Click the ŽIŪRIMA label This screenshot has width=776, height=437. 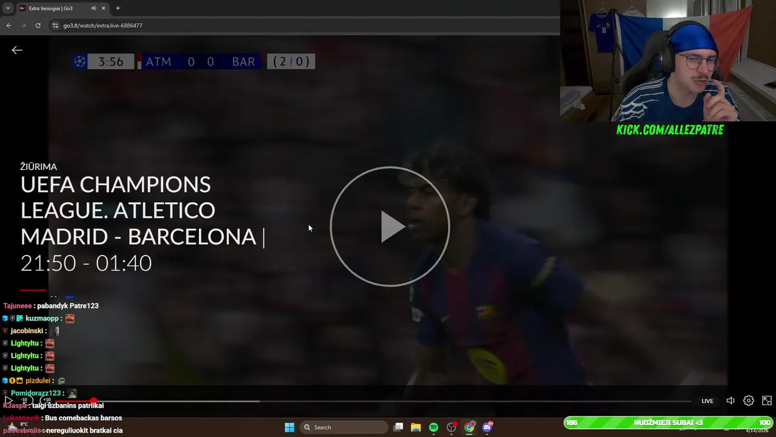point(38,166)
